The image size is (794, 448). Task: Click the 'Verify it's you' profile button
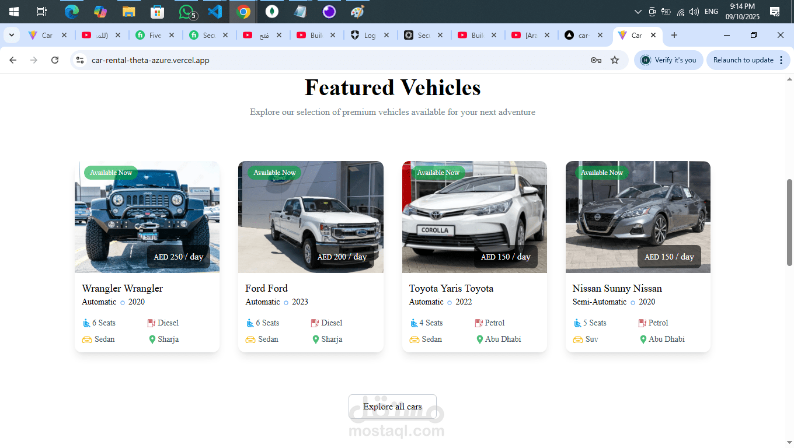[668, 60]
